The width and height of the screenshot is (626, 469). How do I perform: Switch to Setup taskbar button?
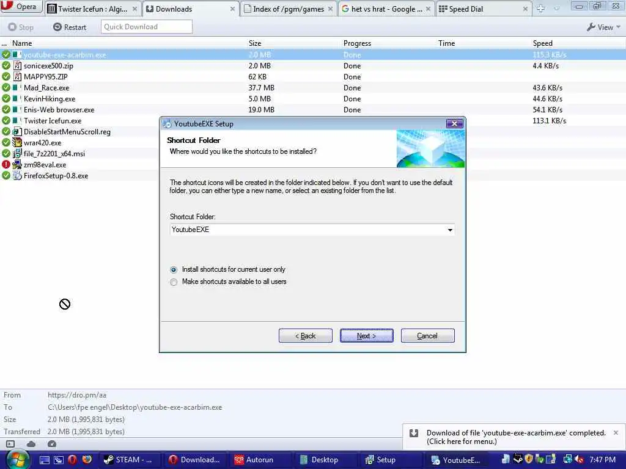[391, 460]
